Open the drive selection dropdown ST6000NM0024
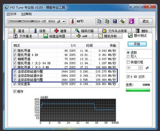The height and width of the screenshot is (131, 160). (x=37, y=21)
